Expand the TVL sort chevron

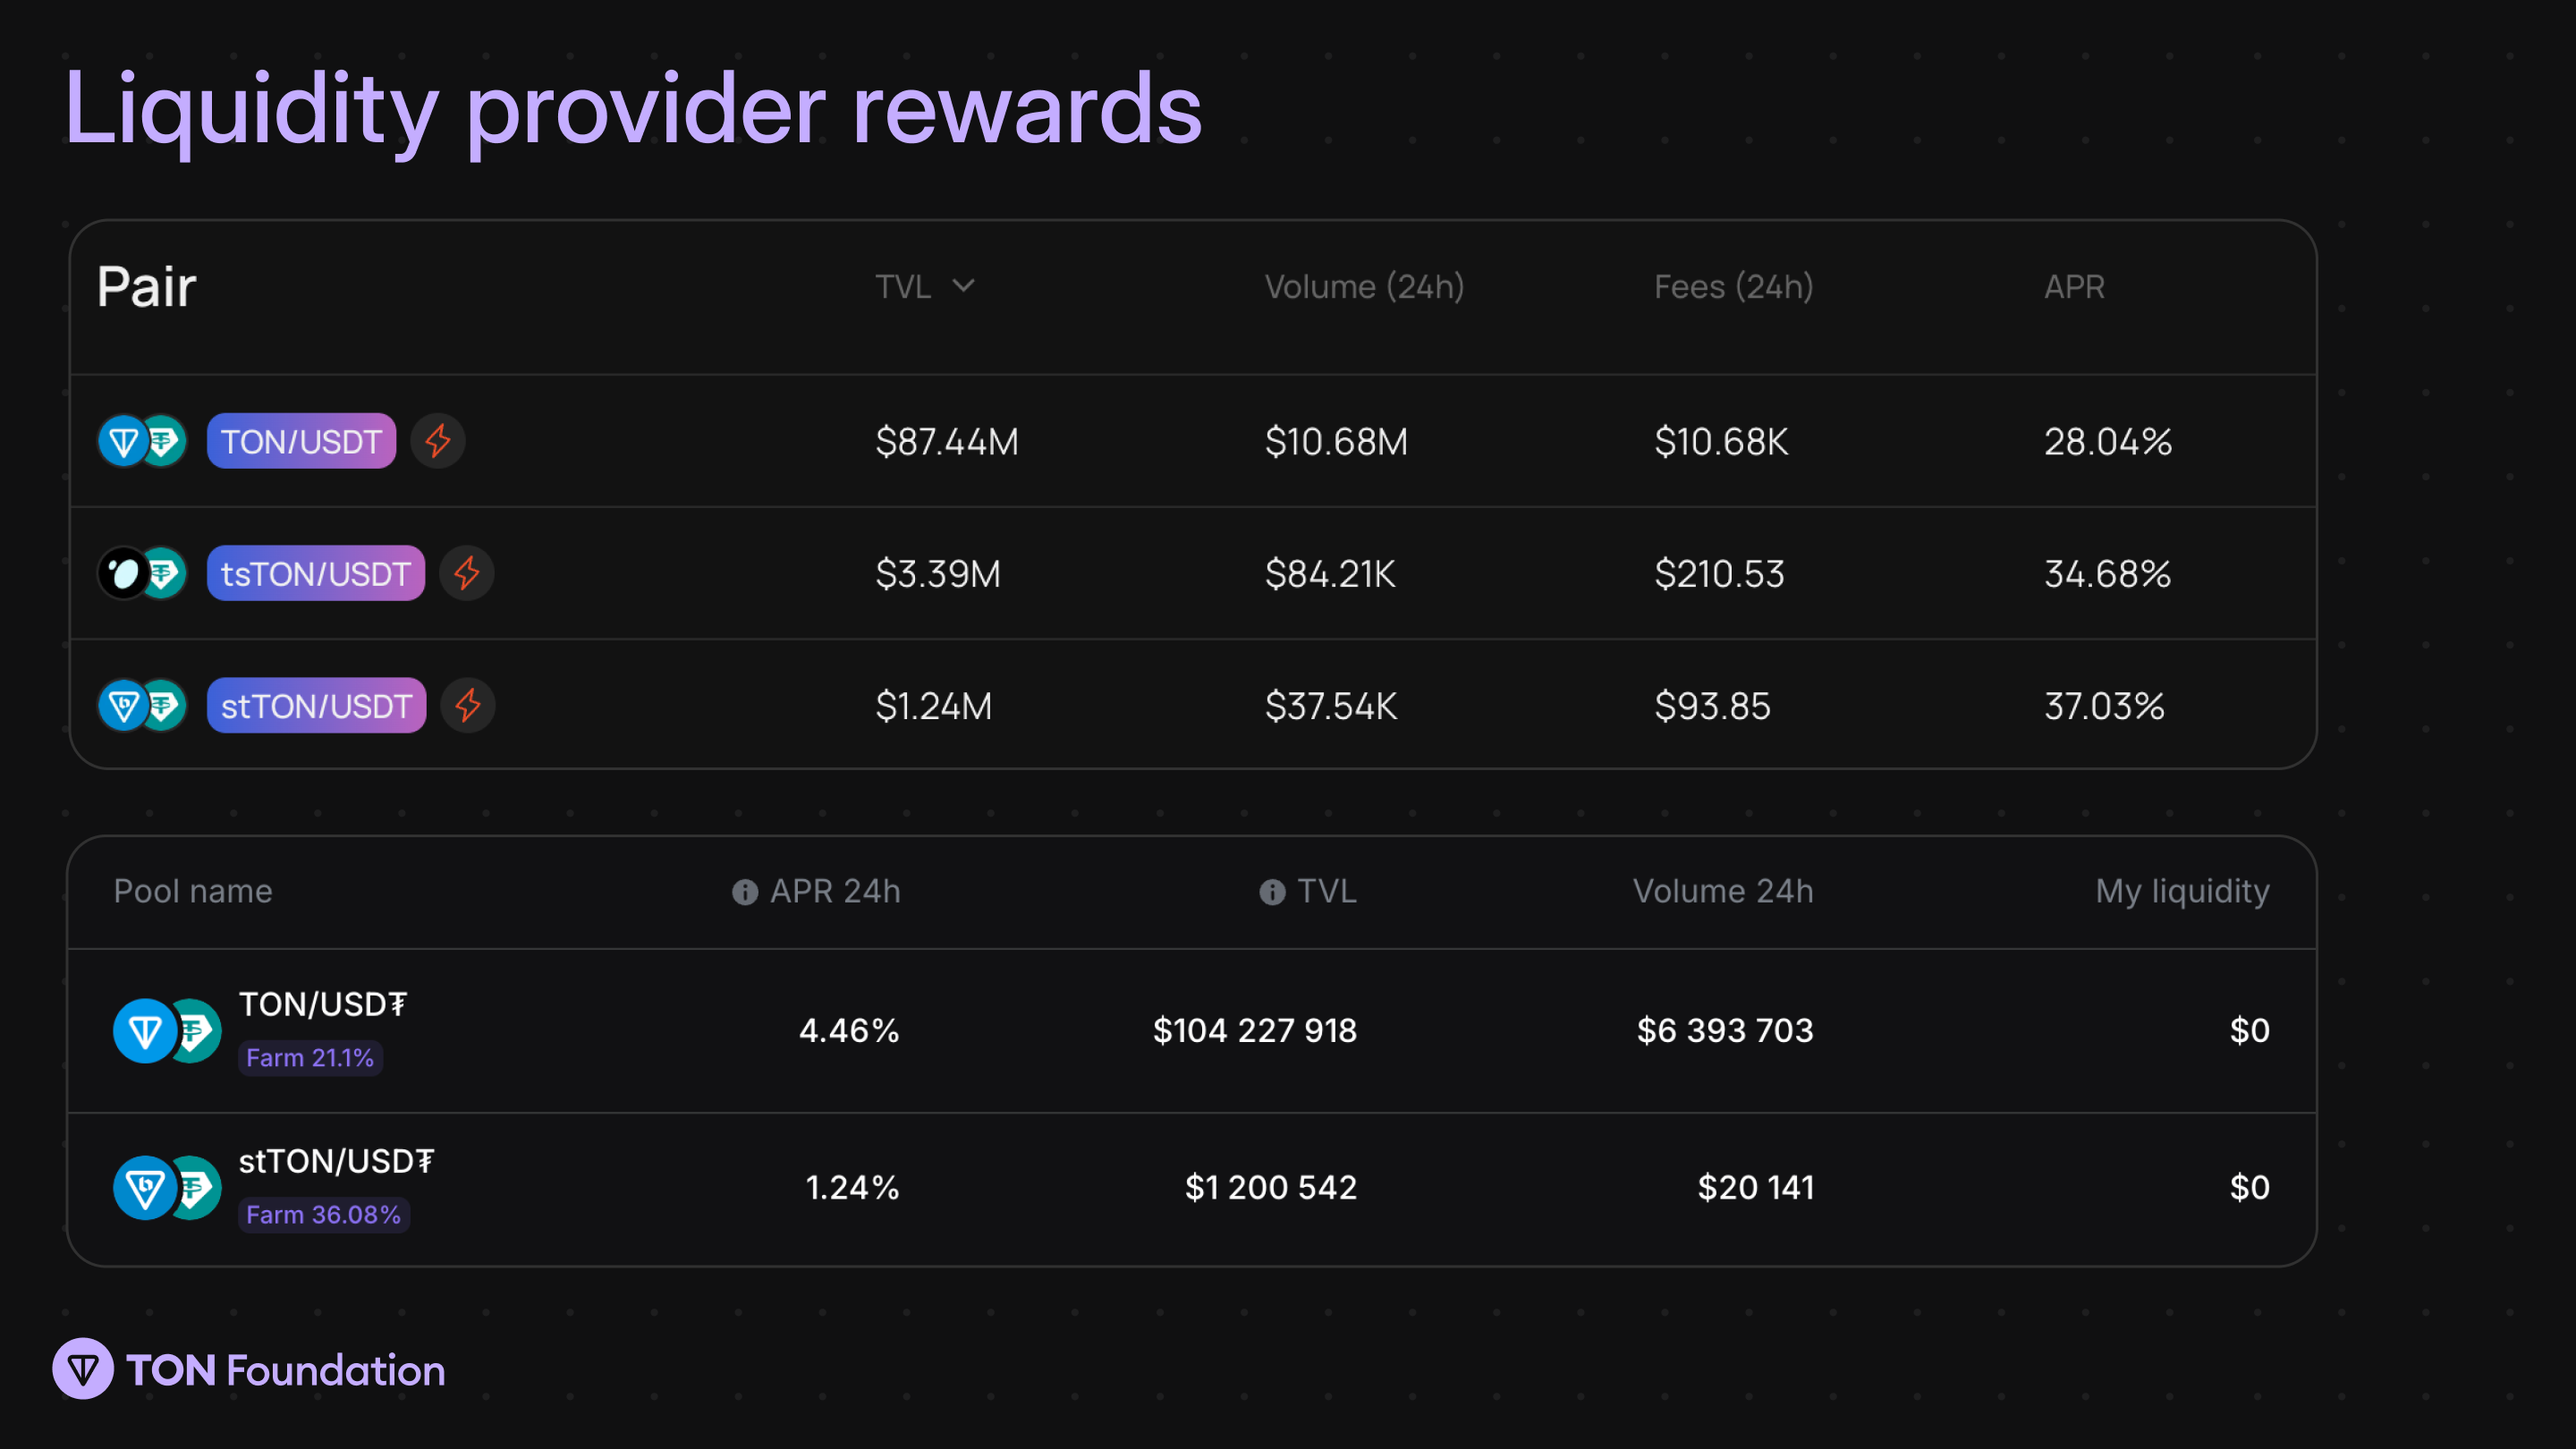click(x=963, y=286)
